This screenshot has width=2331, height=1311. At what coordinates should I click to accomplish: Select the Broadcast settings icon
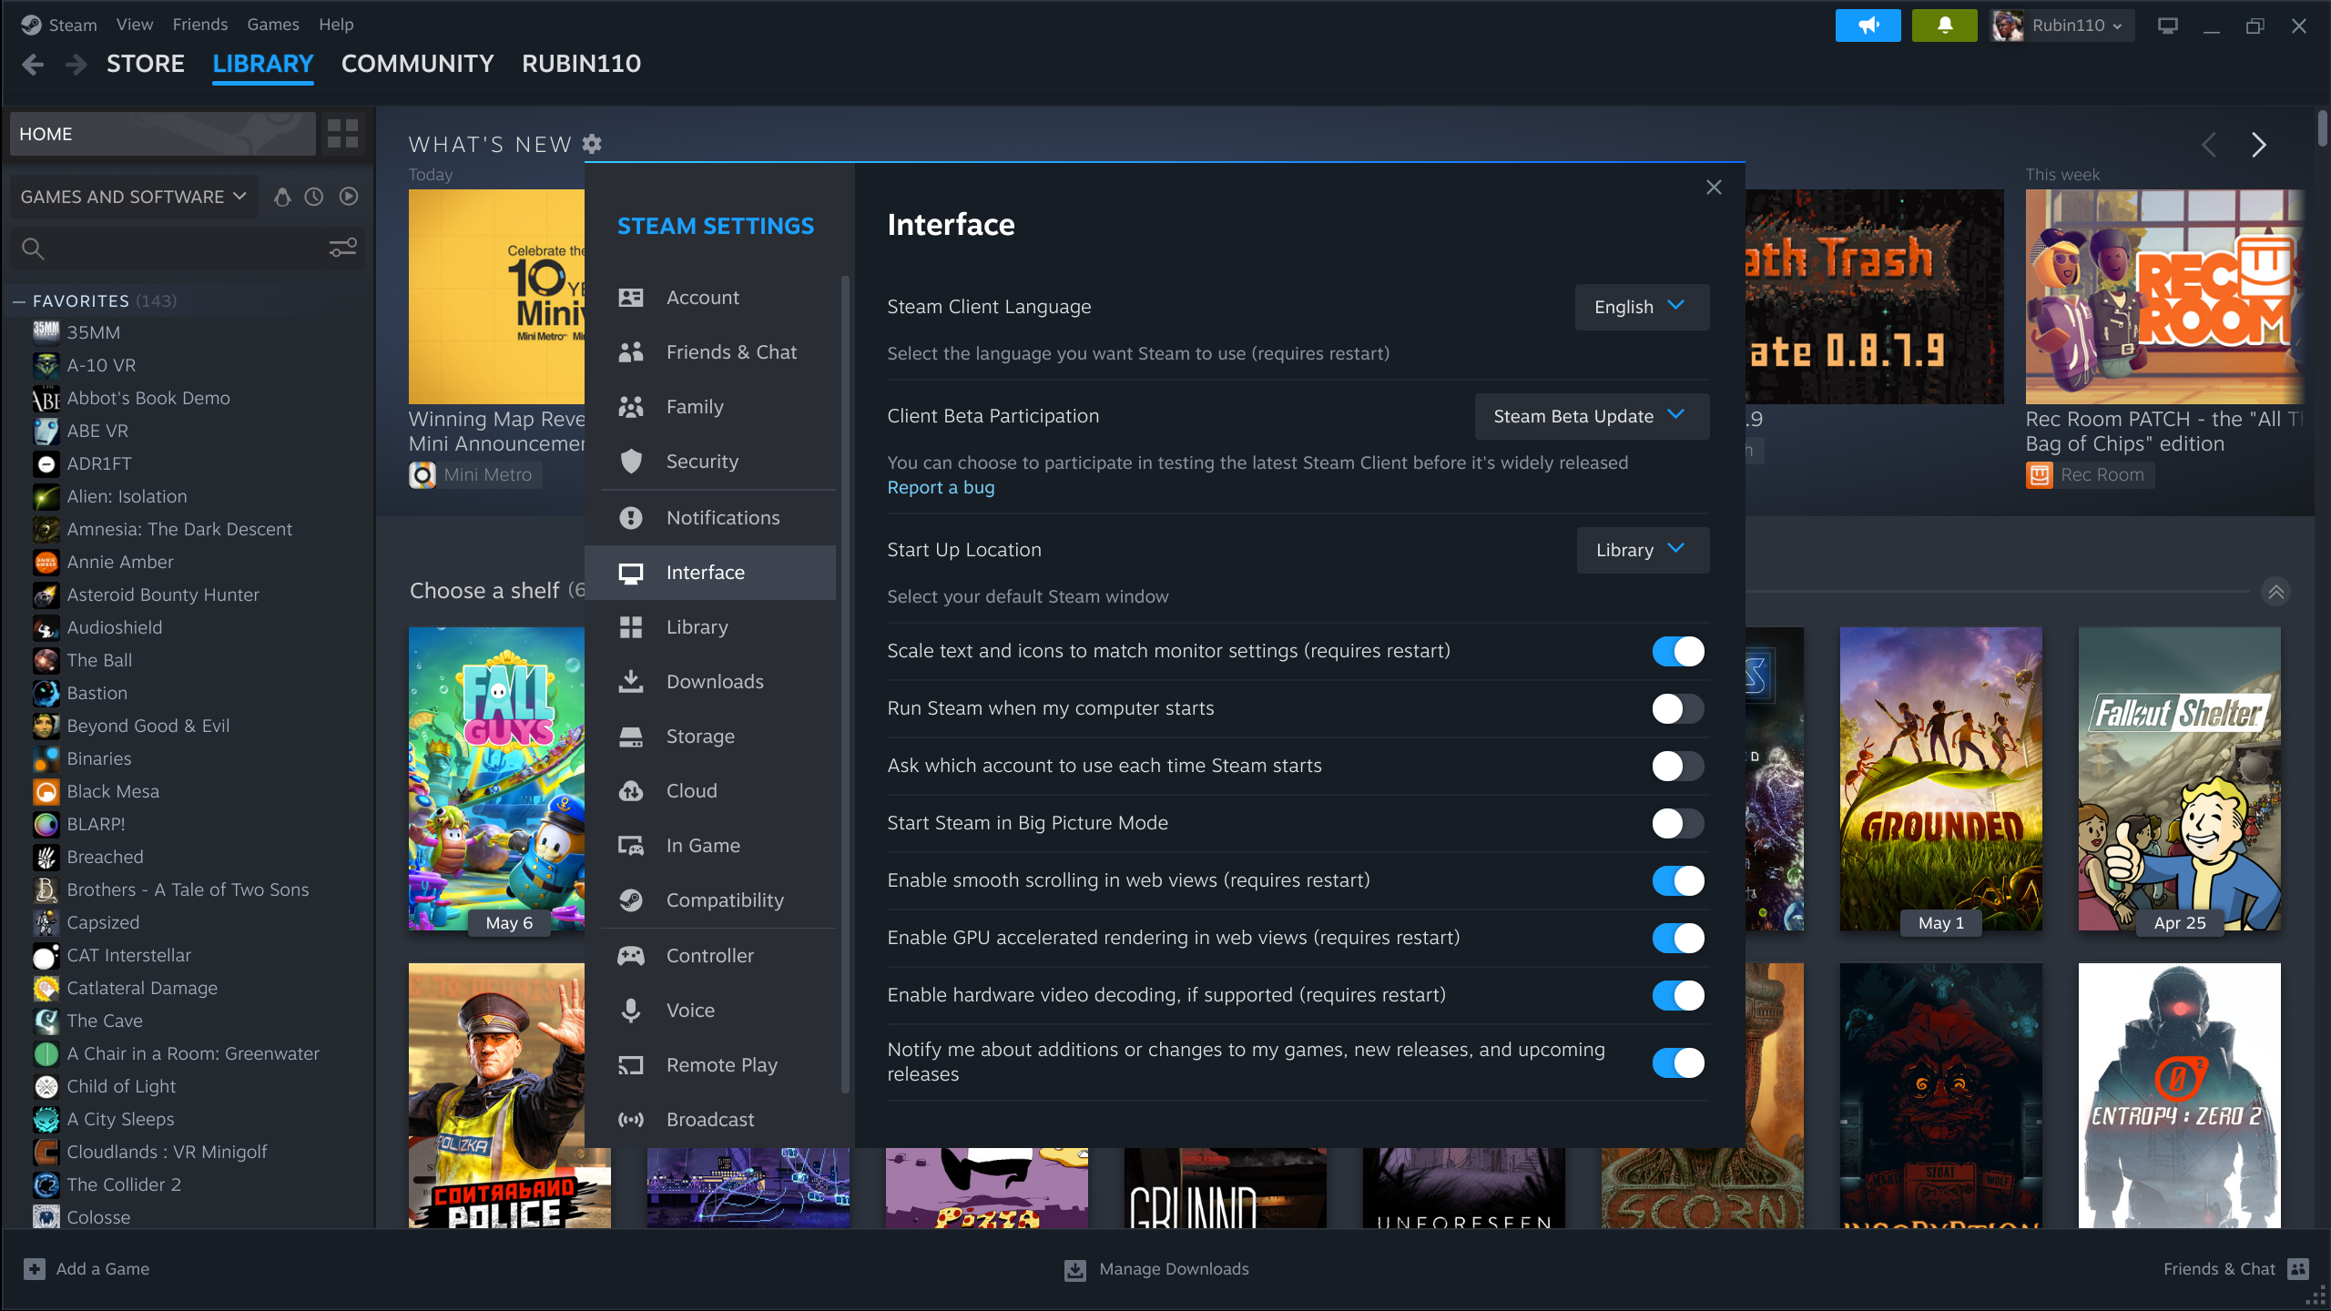coord(631,1120)
